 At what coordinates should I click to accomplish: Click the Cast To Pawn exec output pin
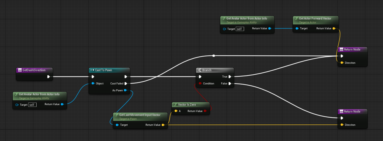(126, 77)
